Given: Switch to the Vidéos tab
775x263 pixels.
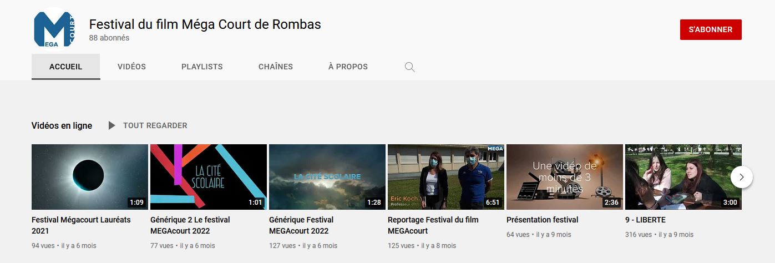Looking at the screenshot, I should 131,67.
